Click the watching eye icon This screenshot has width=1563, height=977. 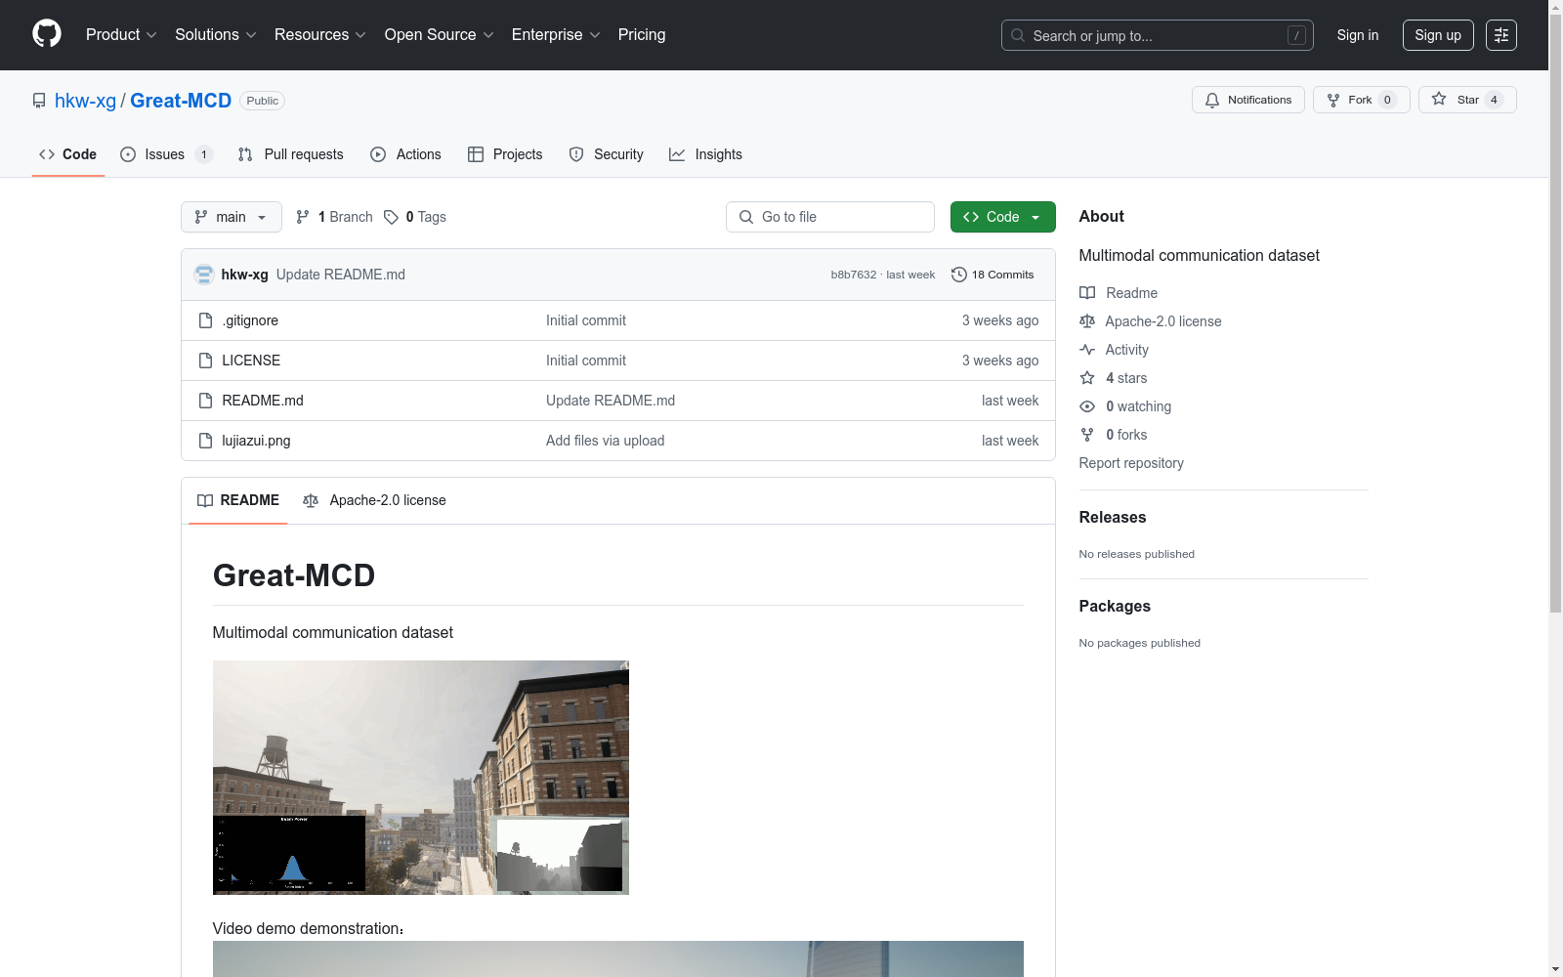click(x=1087, y=406)
